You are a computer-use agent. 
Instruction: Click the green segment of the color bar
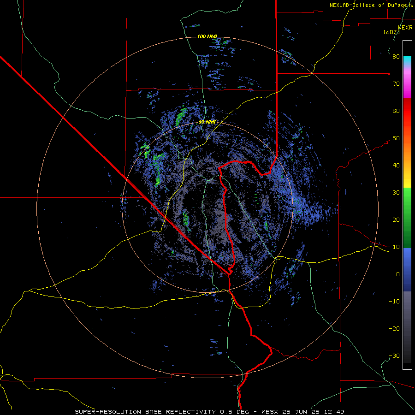(407, 218)
